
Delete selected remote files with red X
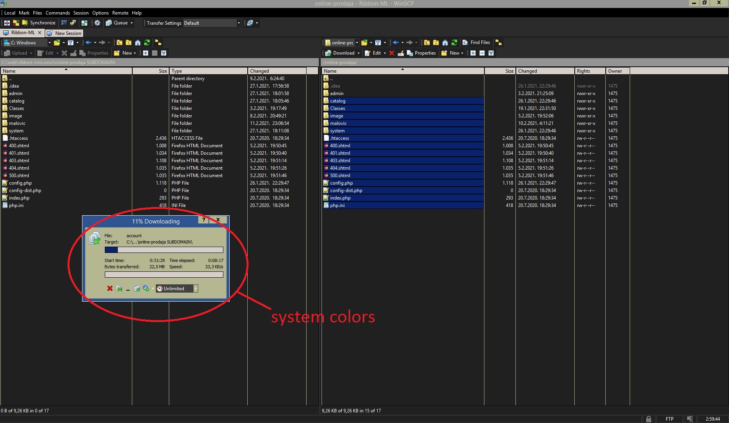click(392, 53)
